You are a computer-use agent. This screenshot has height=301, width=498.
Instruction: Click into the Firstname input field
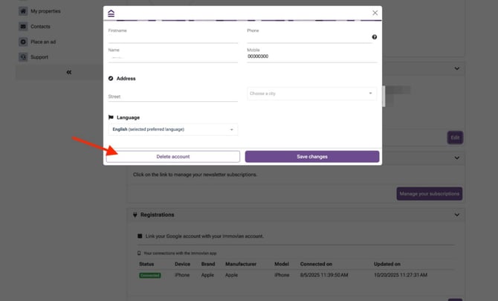coord(172,39)
